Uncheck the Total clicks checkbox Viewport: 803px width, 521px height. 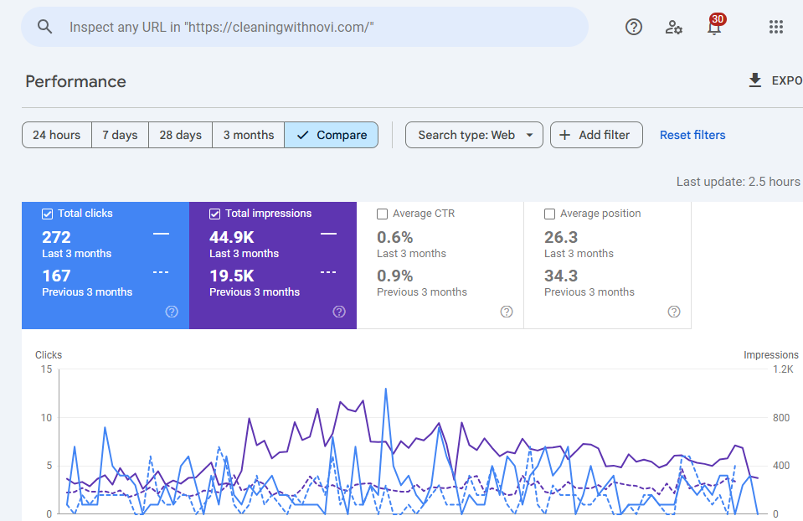click(x=48, y=214)
